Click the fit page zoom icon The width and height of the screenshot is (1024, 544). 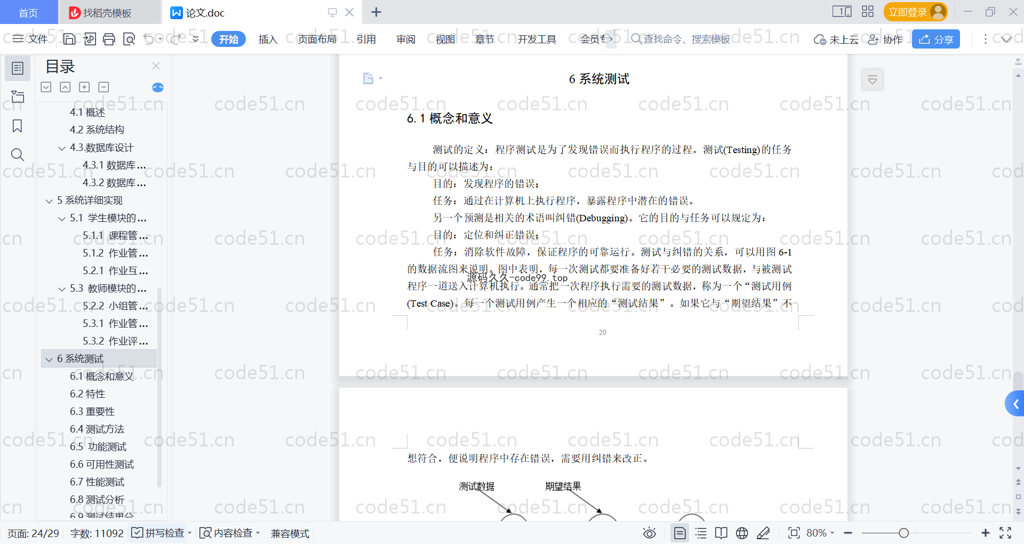[x=794, y=533]
